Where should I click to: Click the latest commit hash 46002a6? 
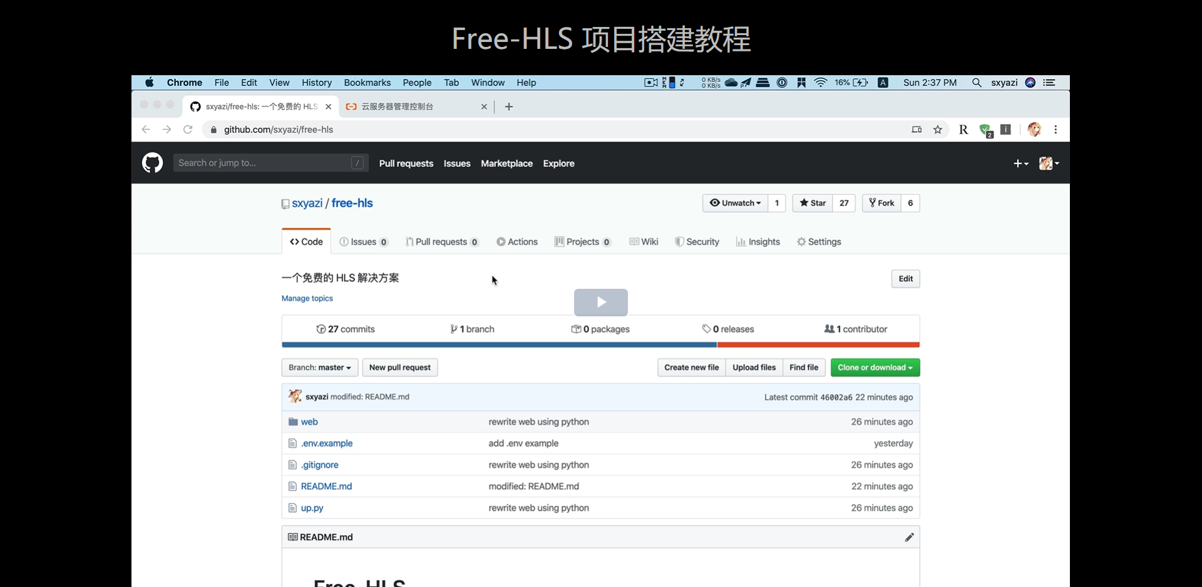point(836,397)
